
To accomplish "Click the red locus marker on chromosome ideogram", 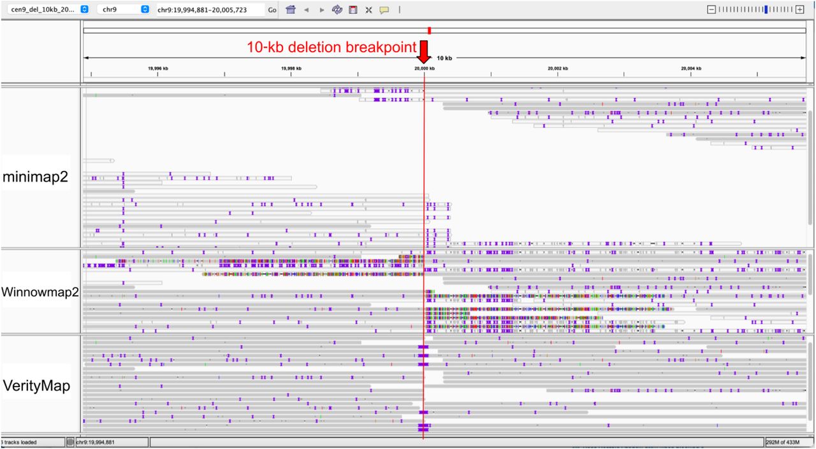I will point(430,30).
